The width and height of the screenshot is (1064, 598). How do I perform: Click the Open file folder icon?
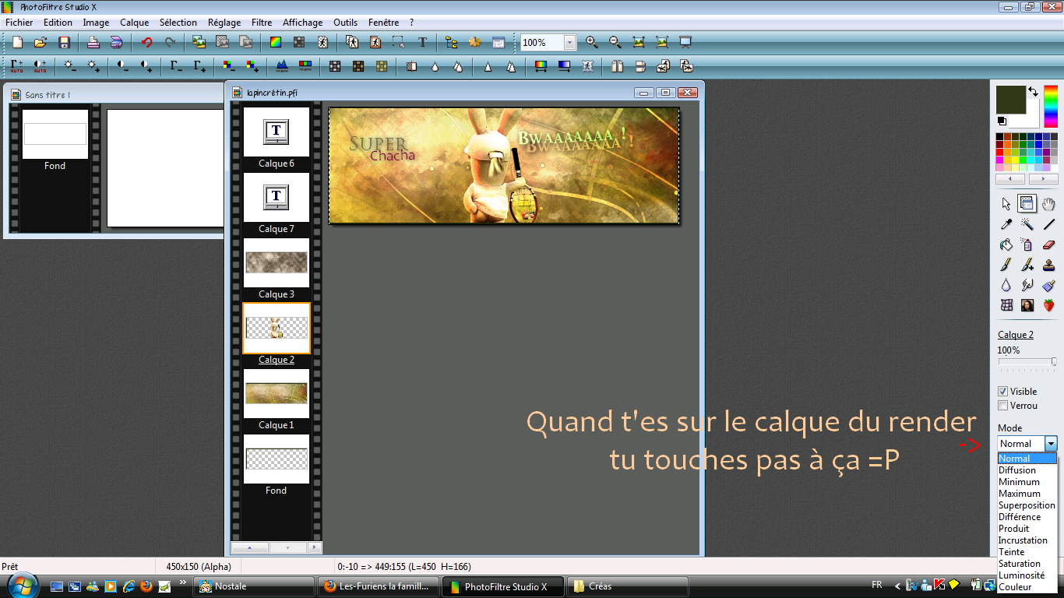pos(41,43)
